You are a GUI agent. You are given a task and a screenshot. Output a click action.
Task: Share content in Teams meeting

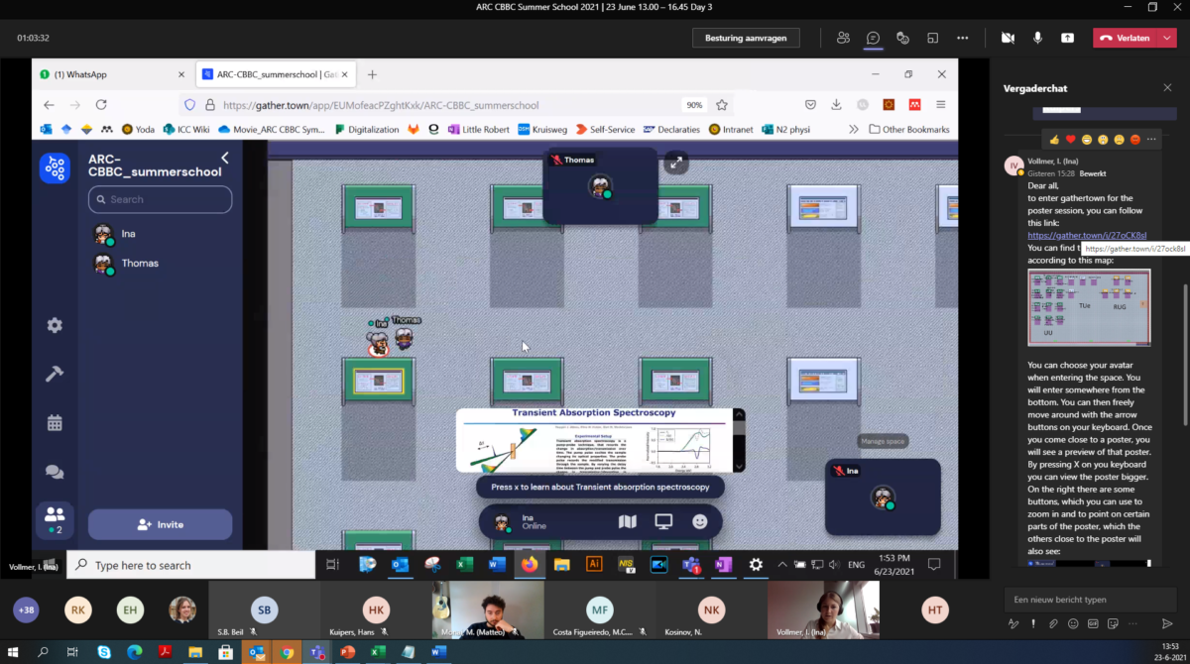[x=1067, y=38]
